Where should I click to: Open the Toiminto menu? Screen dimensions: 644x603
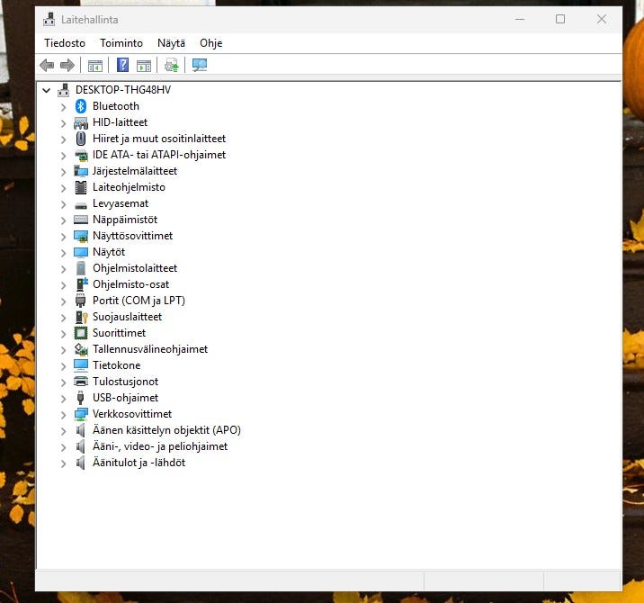tap(121, 43)
